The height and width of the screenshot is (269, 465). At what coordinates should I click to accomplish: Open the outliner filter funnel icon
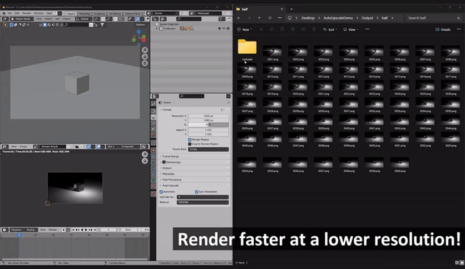pos(222,19)
